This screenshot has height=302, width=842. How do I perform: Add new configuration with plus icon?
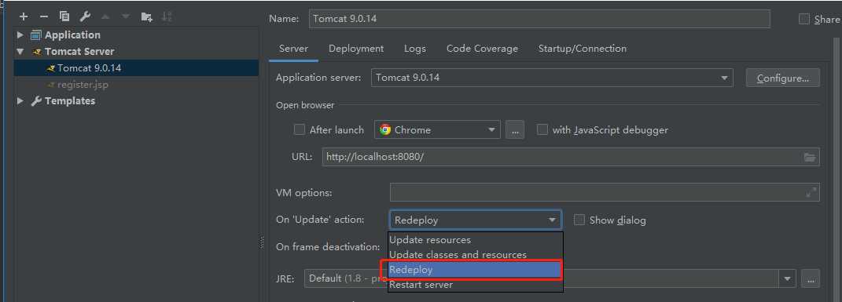pyautogui.click(x=23, y=16)
